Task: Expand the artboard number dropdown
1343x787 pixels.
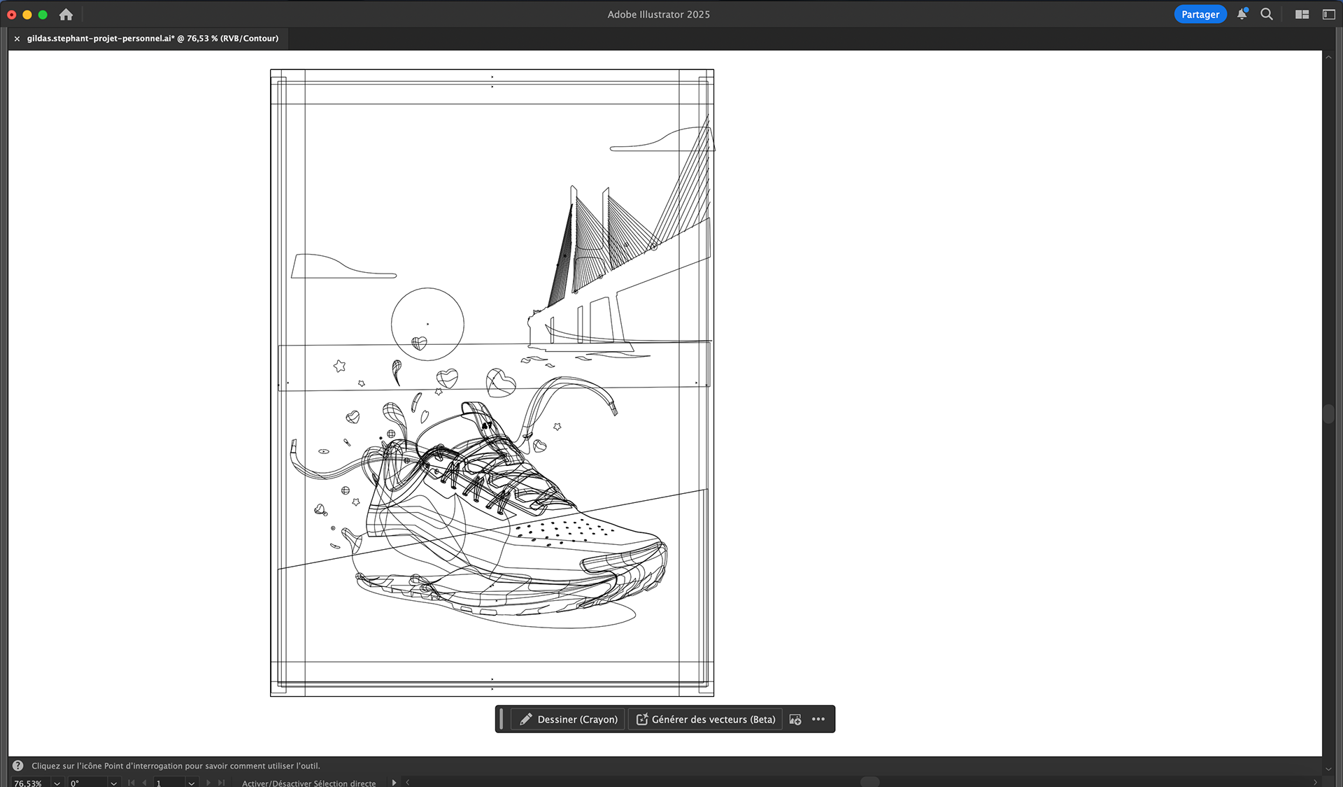Action: click(x=191, y=783)
